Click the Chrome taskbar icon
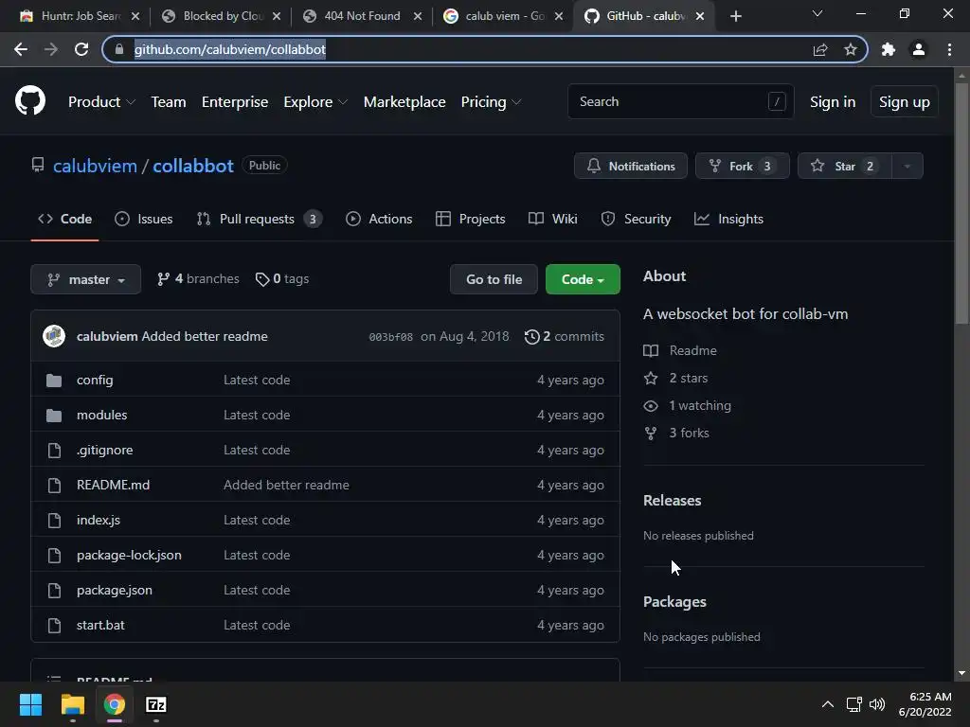The height and width of the screenshot is (727, 970). tap(114, 704)
